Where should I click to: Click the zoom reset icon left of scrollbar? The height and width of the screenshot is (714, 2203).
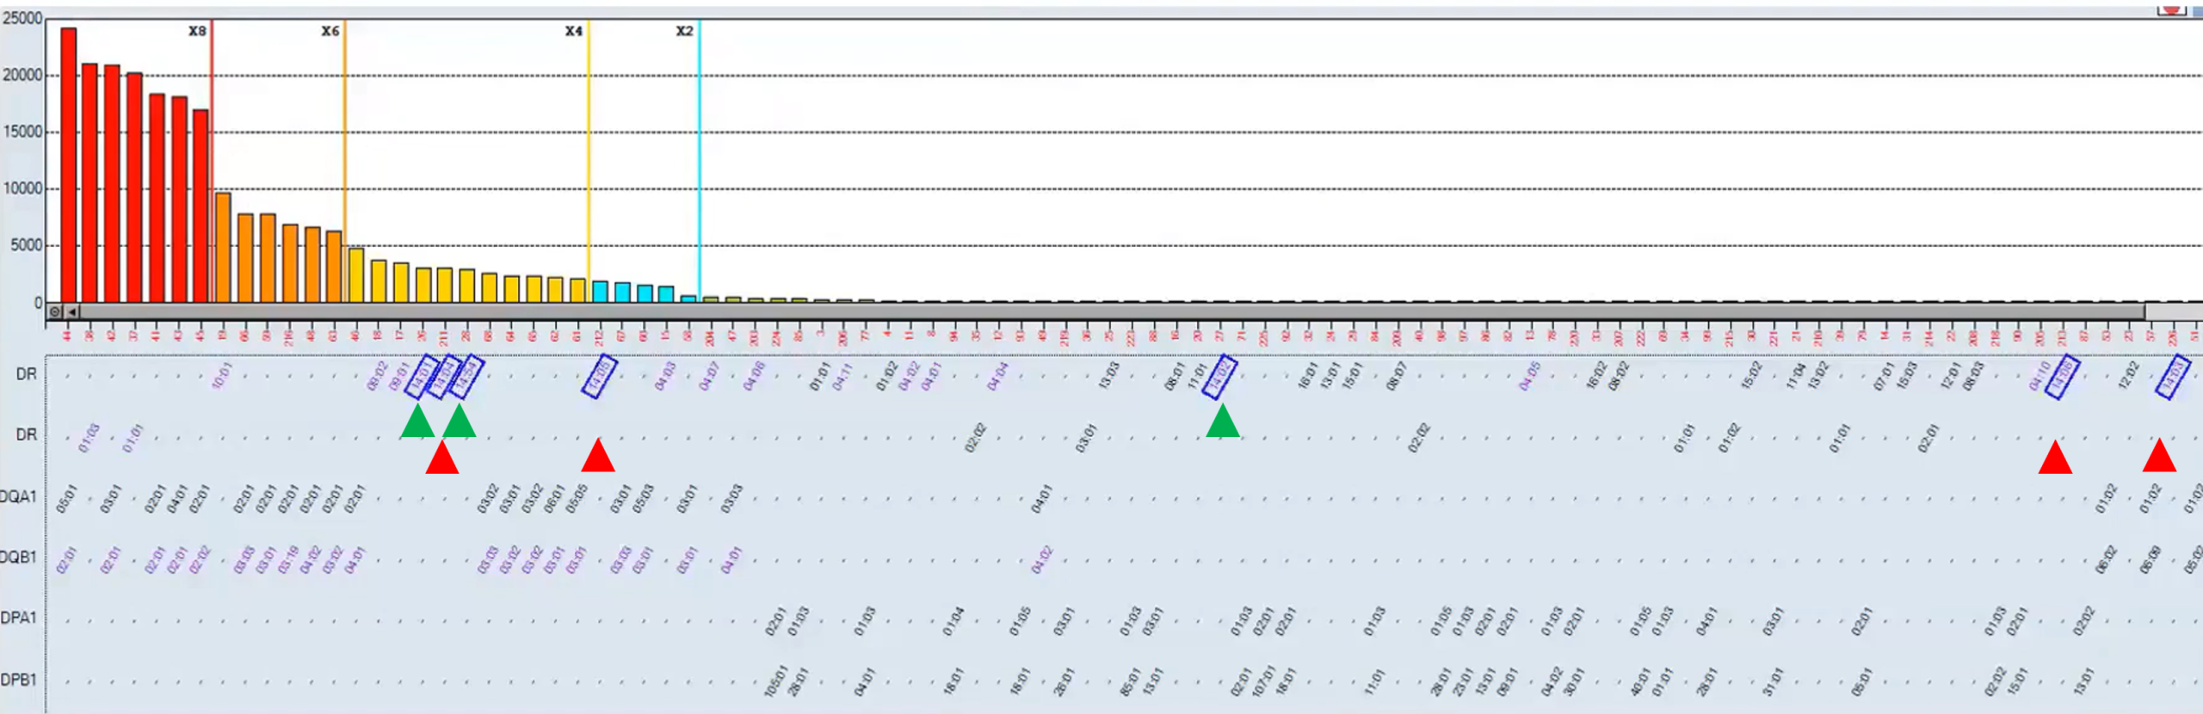(x=54, y=311)
